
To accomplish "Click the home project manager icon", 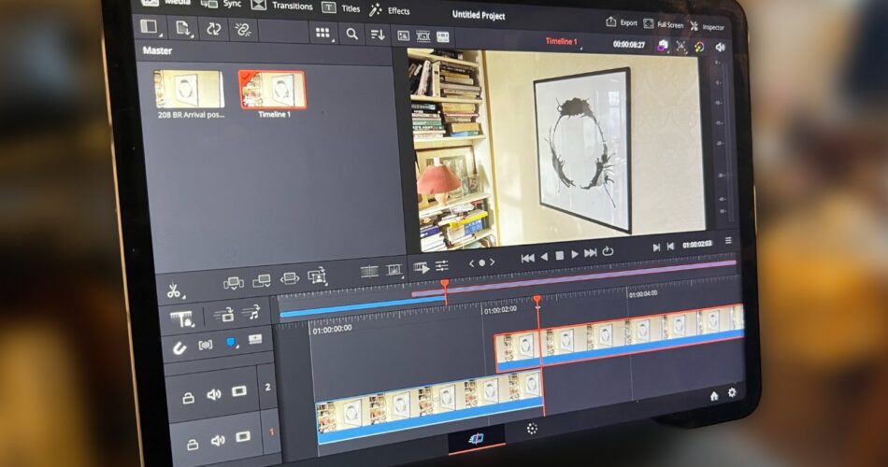I will tap(714, 395).
